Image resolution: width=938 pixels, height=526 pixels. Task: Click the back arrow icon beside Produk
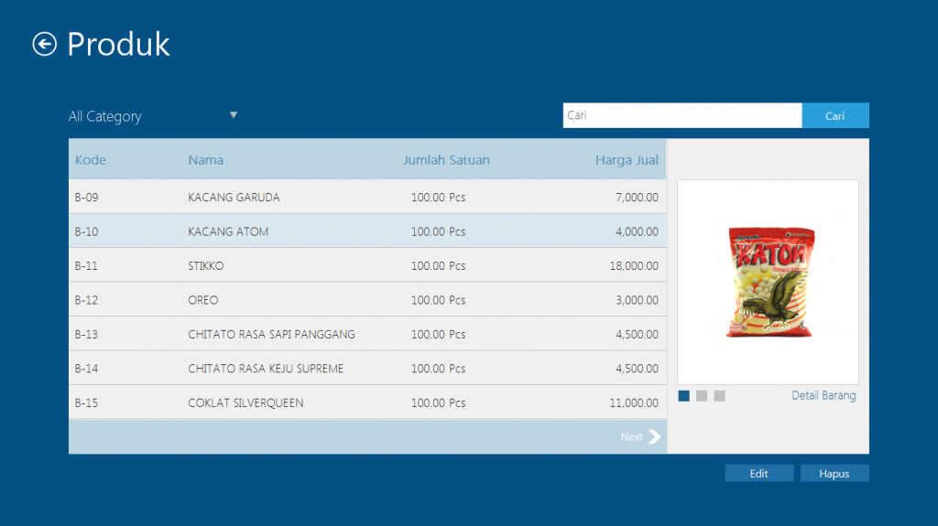point(44,44)
